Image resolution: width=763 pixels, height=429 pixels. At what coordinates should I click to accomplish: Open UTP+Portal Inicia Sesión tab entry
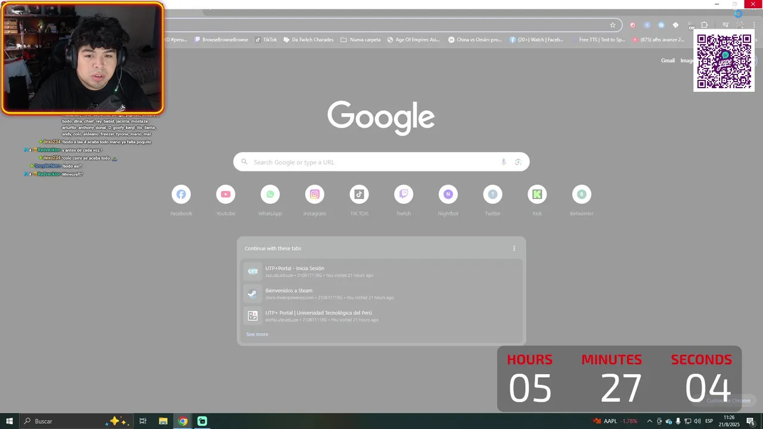pos(381,271)
